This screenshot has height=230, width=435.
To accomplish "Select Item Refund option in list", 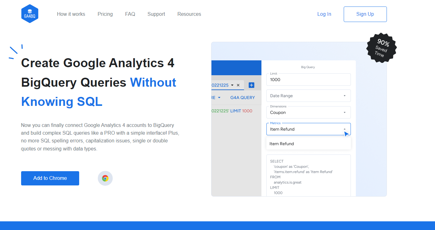I will 309,144.
